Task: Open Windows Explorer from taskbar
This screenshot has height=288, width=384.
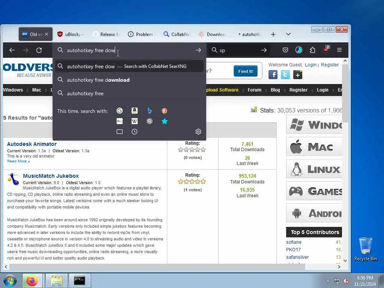Action: pyautogui.click(x=57, y=280)
